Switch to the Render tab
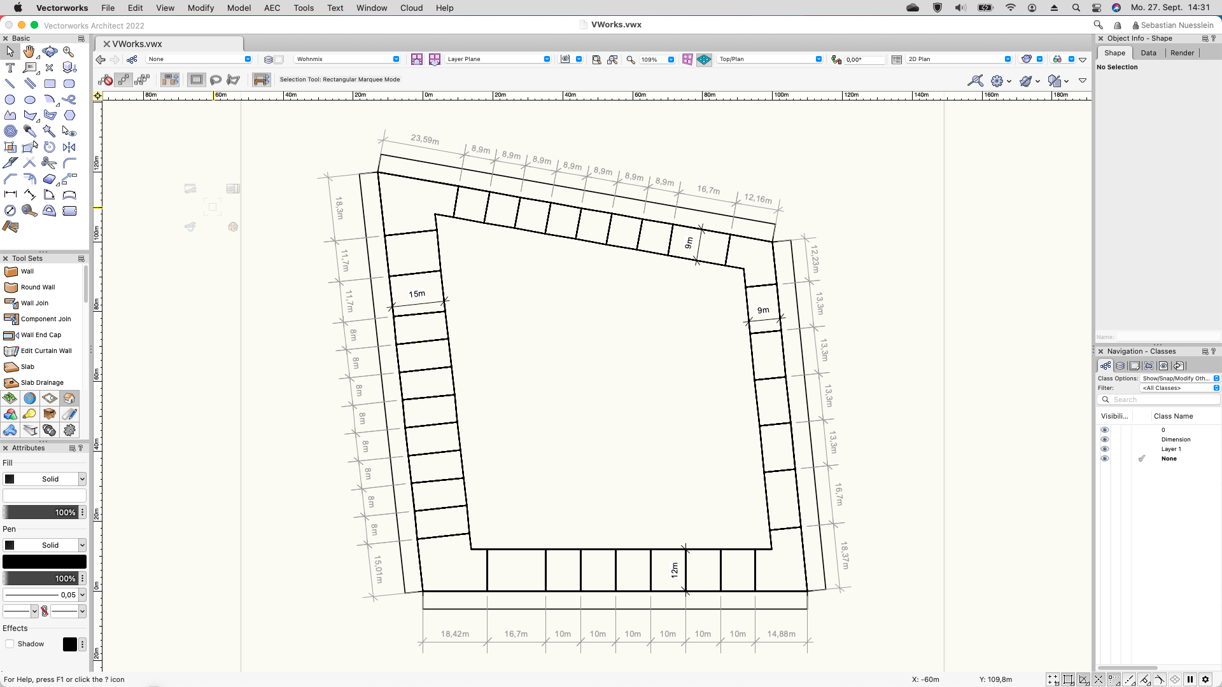 [x=1182, y=53]
